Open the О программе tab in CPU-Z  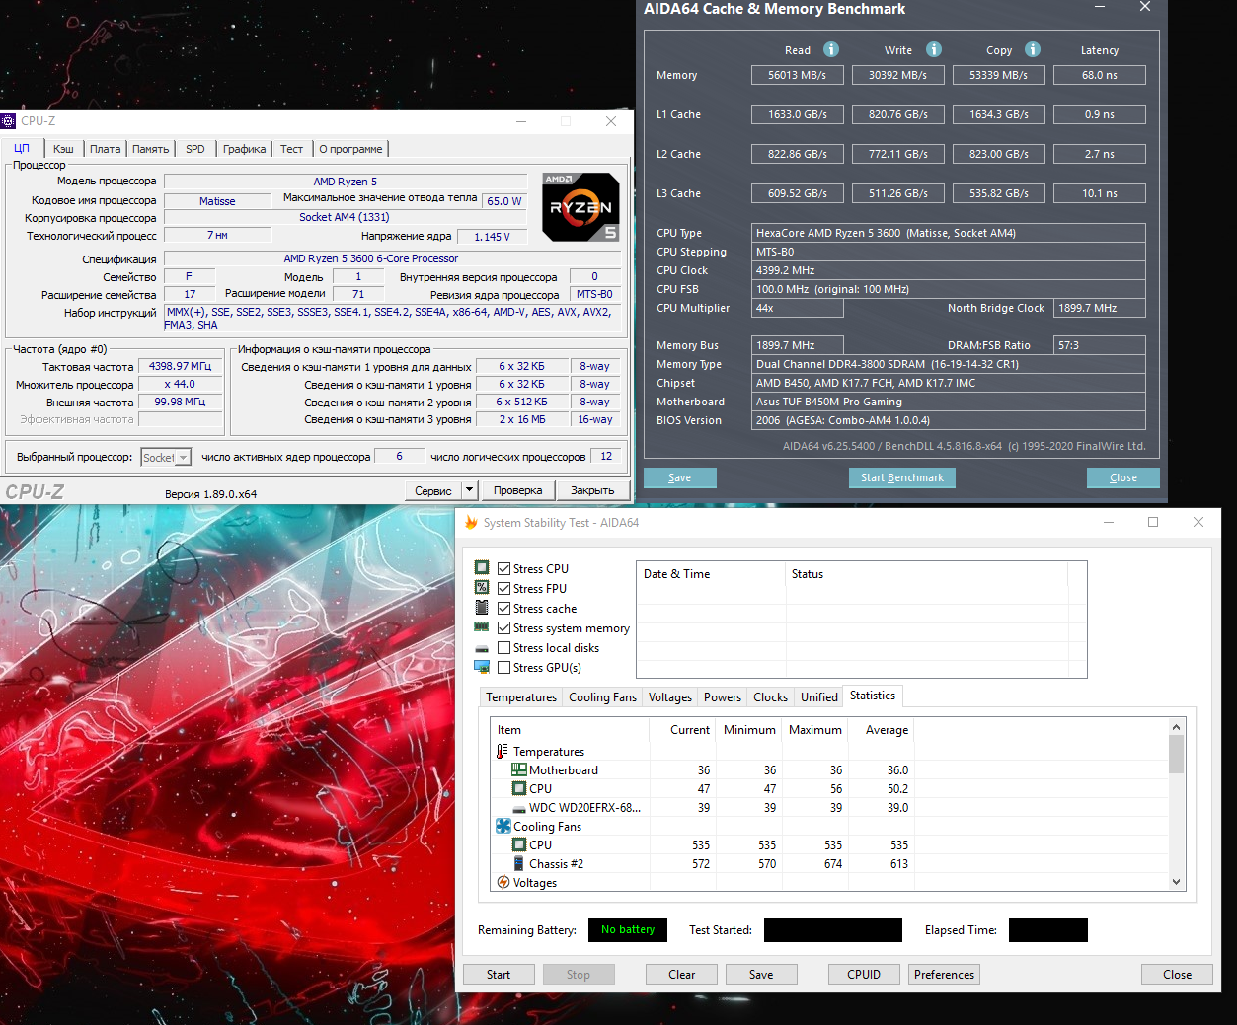pyautogui.click(x=350, y=149)
